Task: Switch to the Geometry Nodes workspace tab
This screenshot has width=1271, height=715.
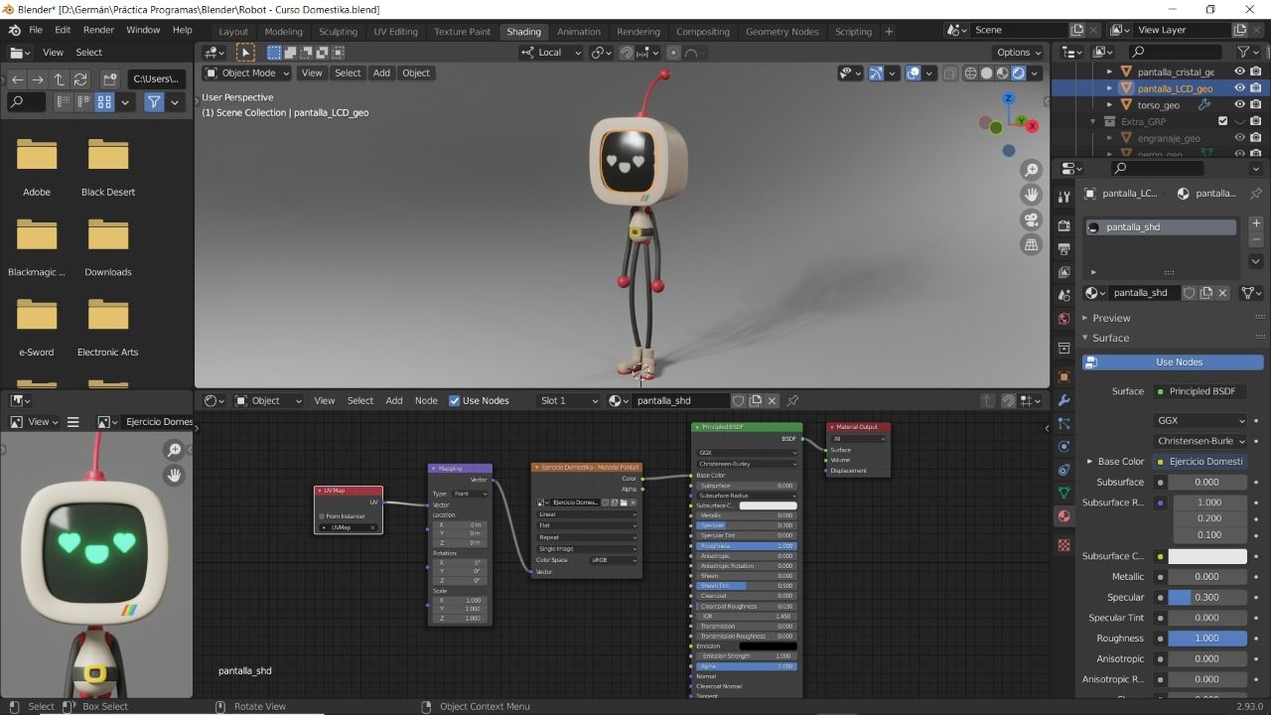Action: pyautogui.click(x=782, y=31)
